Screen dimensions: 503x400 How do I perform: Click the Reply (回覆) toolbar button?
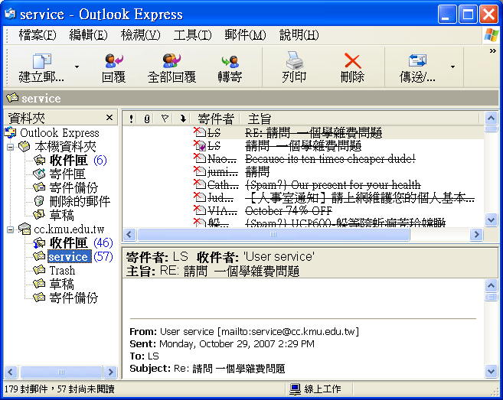coord(113,68)
